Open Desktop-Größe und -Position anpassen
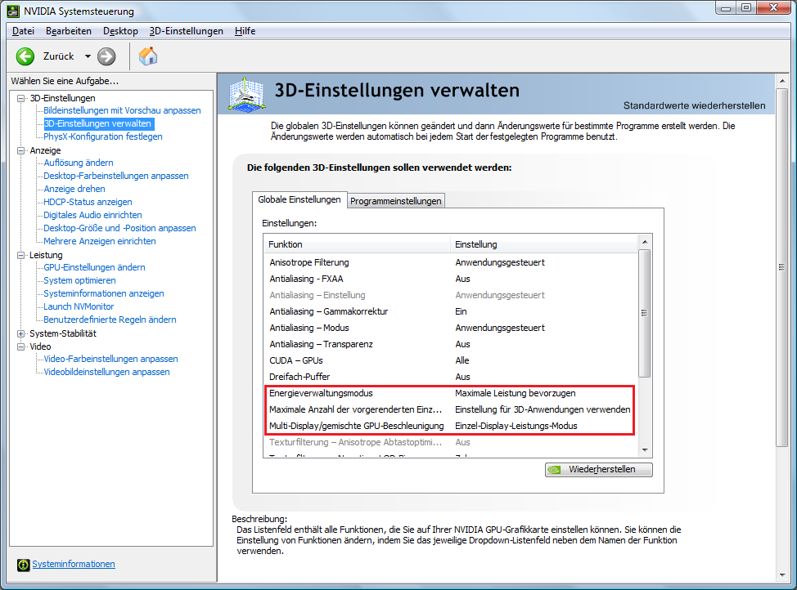 [119, 229]
